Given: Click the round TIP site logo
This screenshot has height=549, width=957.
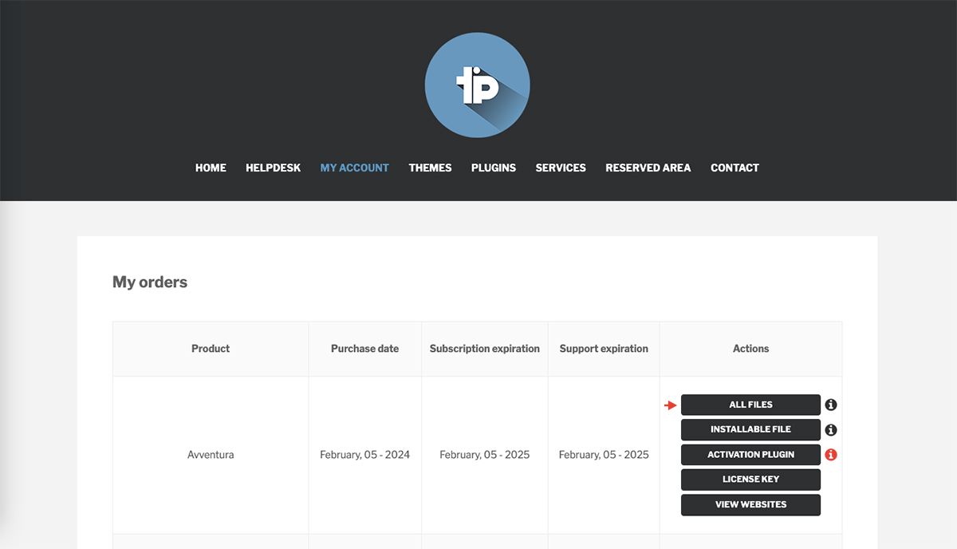Looking at the screenshot, I should tap(477, 85).
